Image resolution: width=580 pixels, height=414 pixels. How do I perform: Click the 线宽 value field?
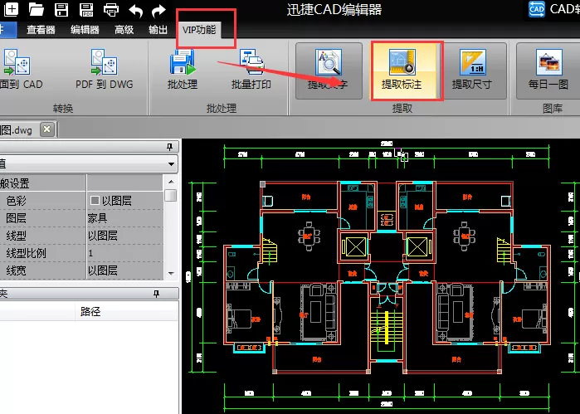point(124,270)
